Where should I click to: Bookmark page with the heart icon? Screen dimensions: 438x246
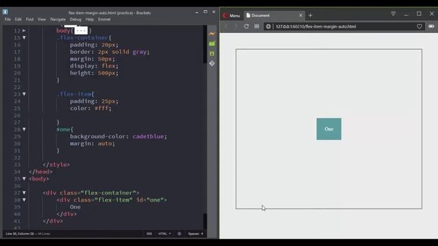pos(420,26)
